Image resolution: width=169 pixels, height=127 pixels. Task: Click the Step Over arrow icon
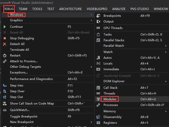(x=5, y=91)
